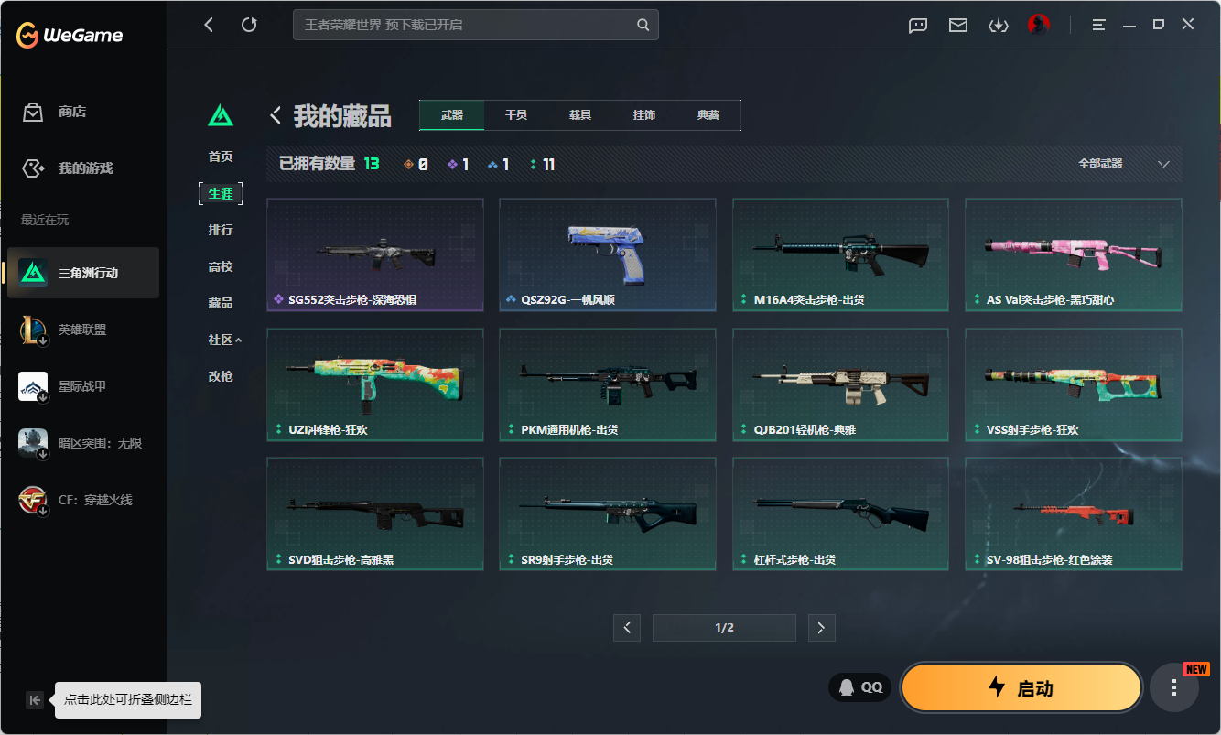Switch to the 载具 tab
Image resolution: width=1221 pixels, height=735 pixels.
pos(580,115)
